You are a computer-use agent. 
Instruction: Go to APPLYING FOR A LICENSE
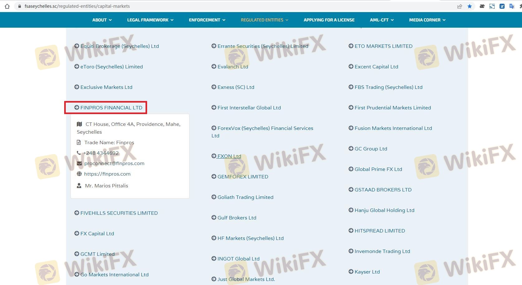[329, 20]
